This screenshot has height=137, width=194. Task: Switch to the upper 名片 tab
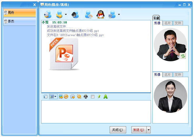[x=167, y=23]
